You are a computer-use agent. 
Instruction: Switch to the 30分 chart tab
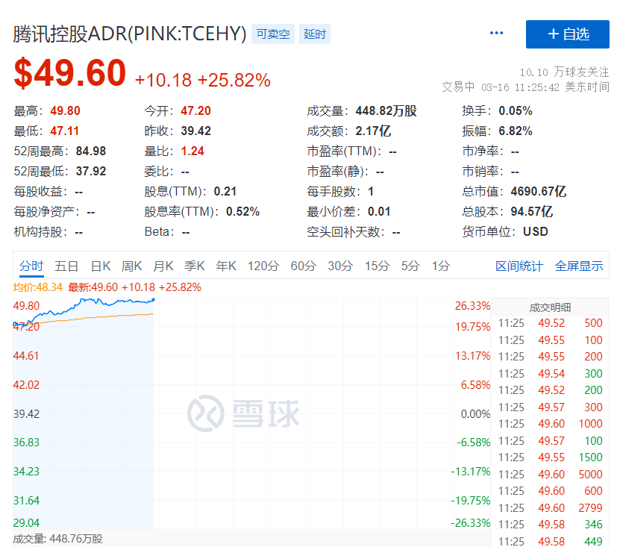pos(340,266)
